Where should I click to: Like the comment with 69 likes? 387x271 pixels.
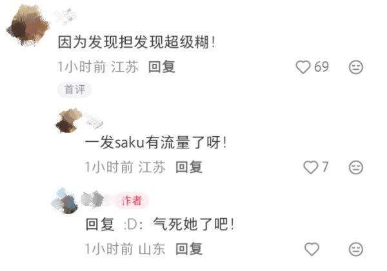[303, 67]
